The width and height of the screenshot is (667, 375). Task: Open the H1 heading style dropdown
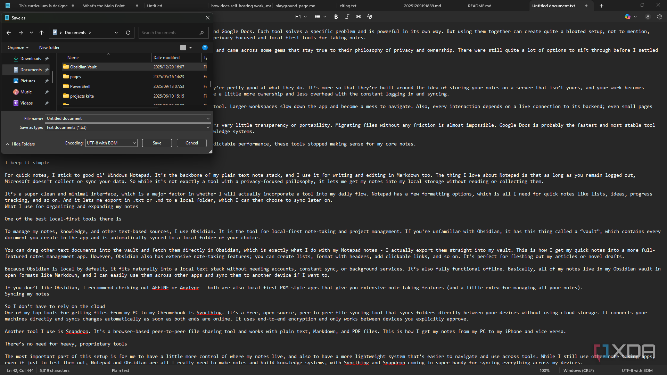coord(301,17)
